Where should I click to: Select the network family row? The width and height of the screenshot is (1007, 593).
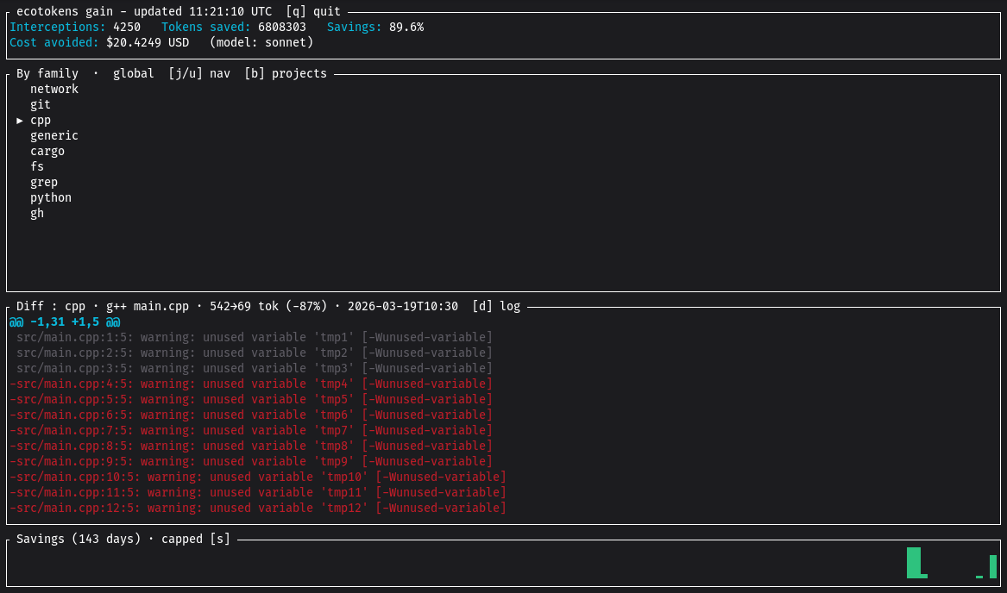(x=54, y=89)
